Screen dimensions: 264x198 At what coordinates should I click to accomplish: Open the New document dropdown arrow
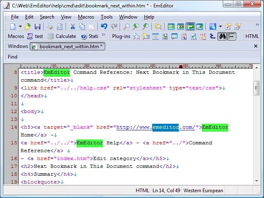coord(20,26)
